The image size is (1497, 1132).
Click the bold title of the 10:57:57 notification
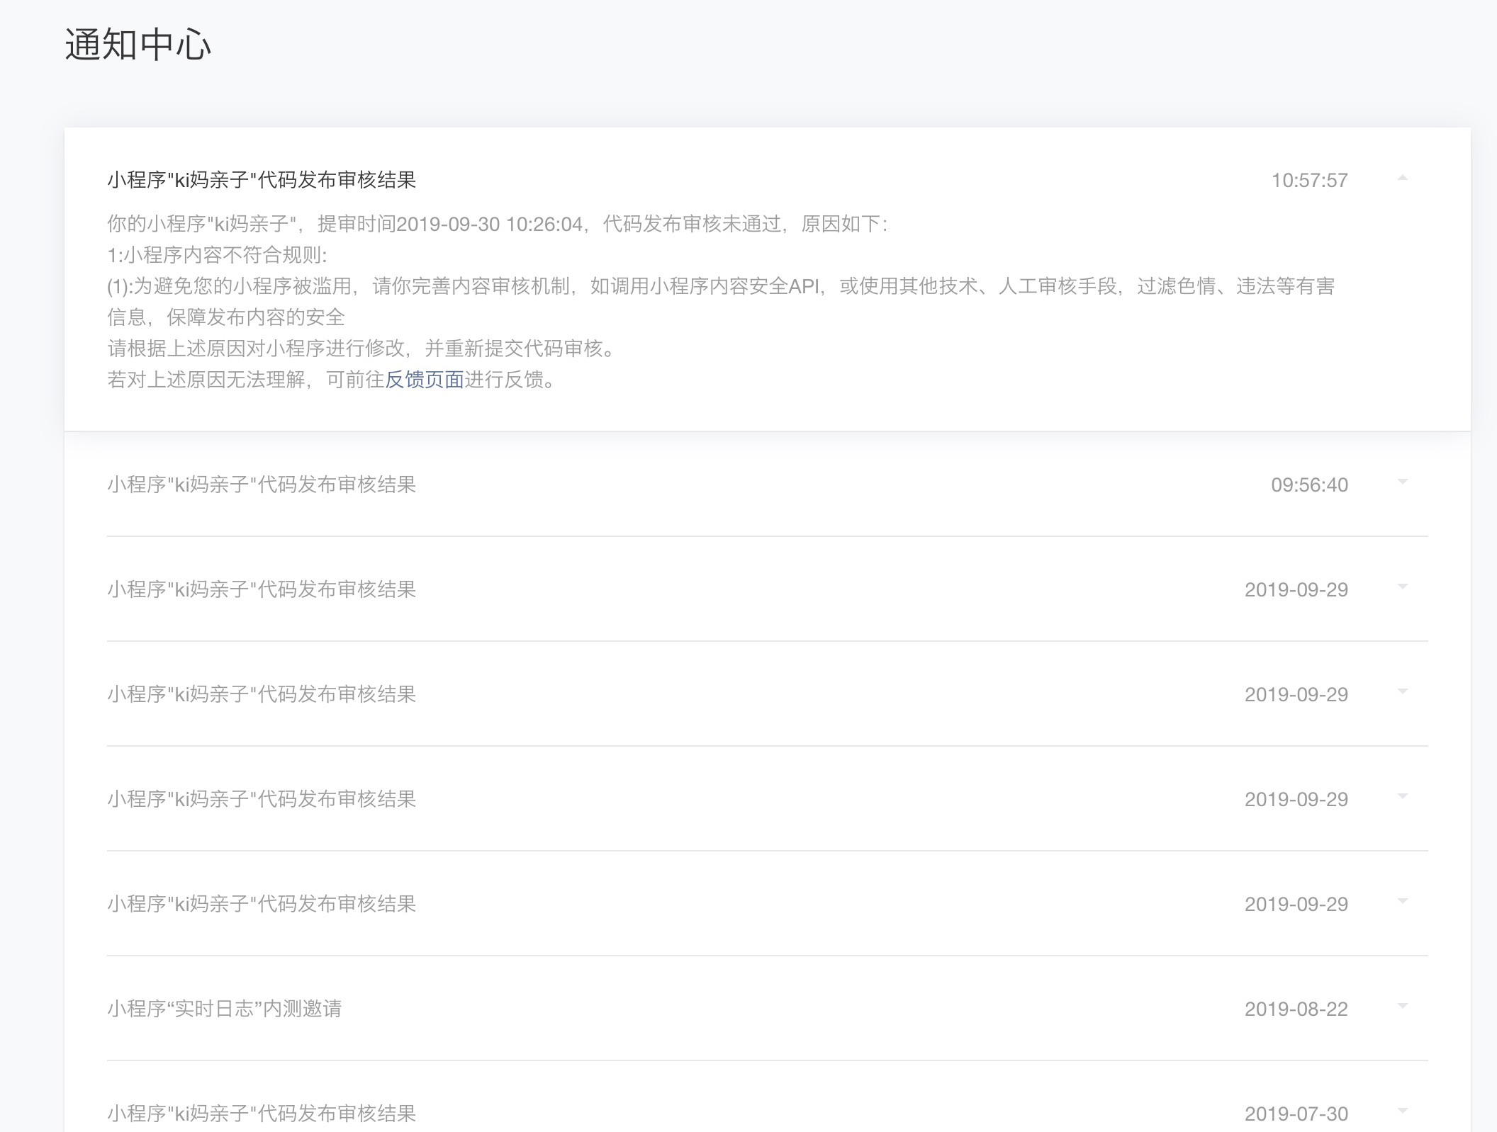[262, 181]
